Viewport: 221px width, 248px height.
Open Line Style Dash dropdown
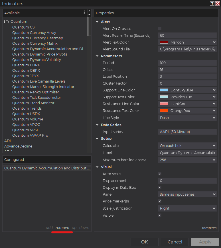pos(187,118)
